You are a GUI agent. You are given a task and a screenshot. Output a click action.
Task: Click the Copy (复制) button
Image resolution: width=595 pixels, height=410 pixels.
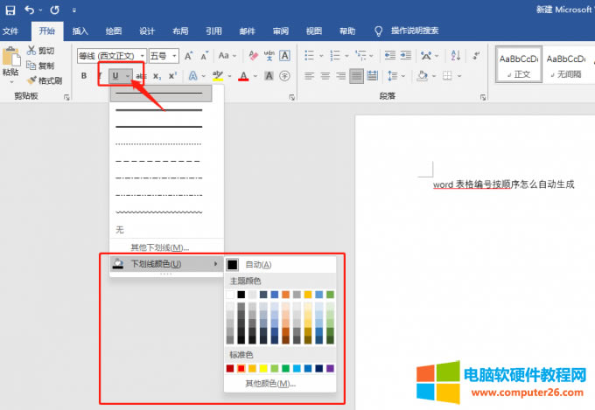click(40, 66)
